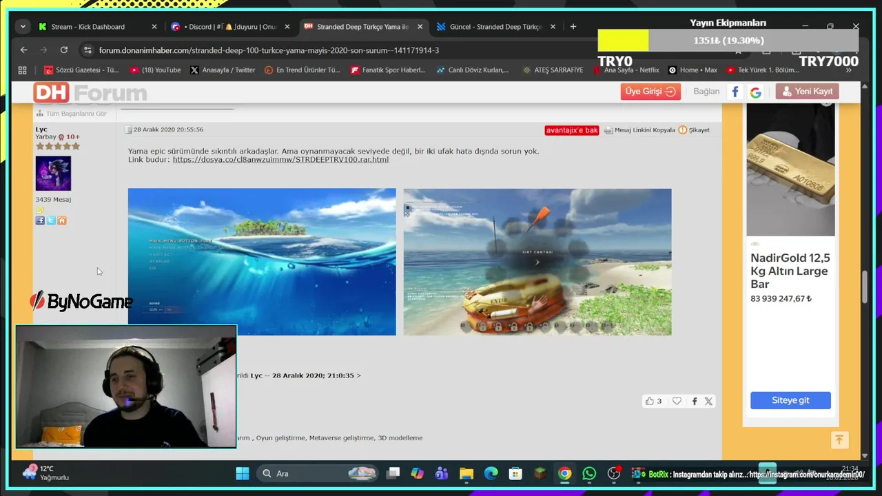Expand the bookmarks overflow chevron
The width and height of the screenshot is (882, 496).
point(849,70)
